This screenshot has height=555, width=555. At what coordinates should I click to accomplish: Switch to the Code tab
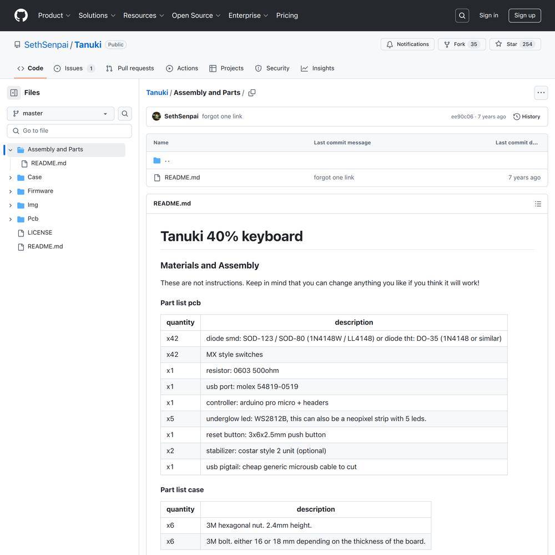point(31,68)
